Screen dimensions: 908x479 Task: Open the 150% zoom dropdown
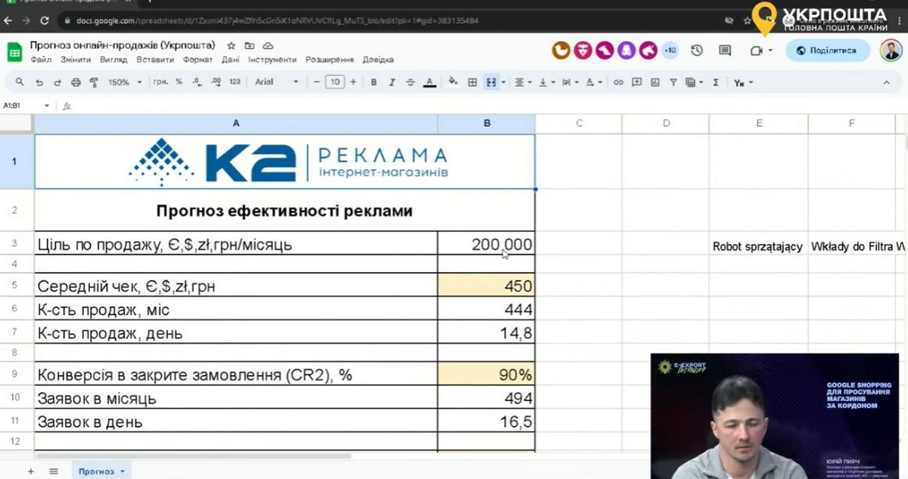tap(123, 82)
